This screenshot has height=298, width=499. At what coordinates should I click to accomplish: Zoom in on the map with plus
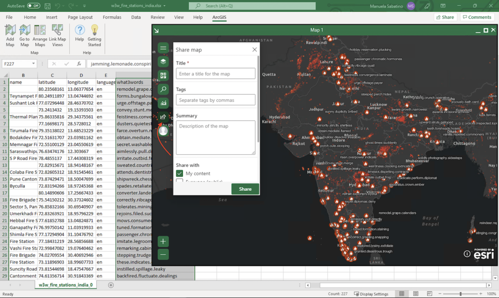coord(163,241)
